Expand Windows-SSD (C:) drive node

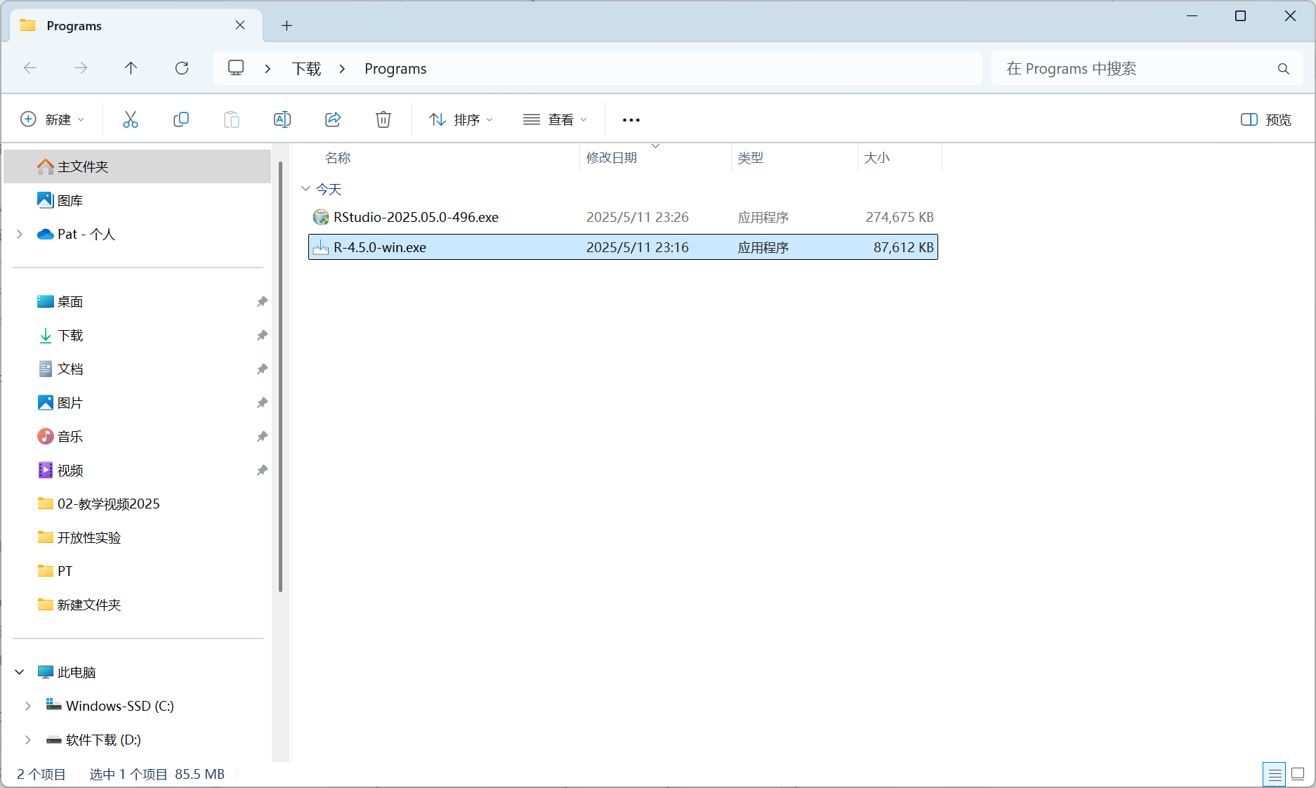click(x=27, y=706)
